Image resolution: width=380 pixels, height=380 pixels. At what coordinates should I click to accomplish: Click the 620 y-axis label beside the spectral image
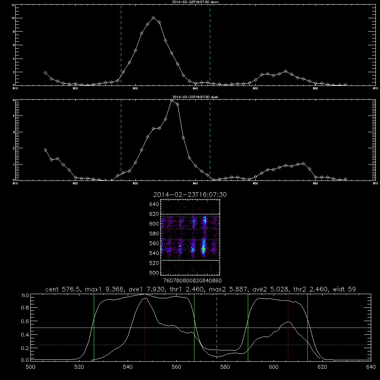pyautogui.click(x=154, y=214)
